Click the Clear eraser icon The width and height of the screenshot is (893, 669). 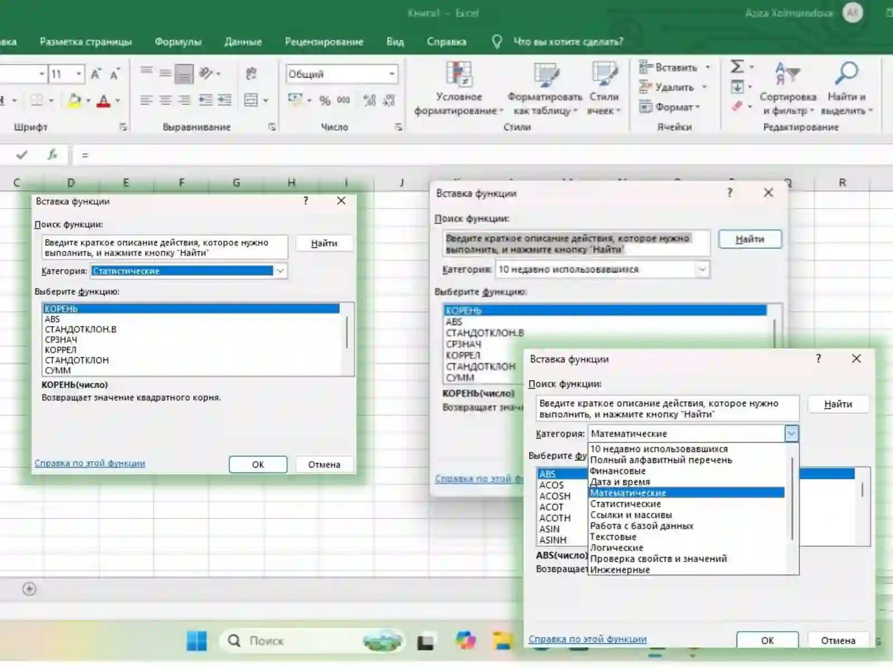(737, 106)
